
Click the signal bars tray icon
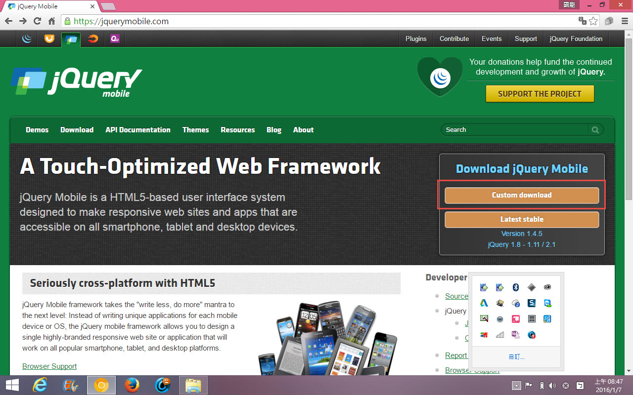(x=499, y=335)
